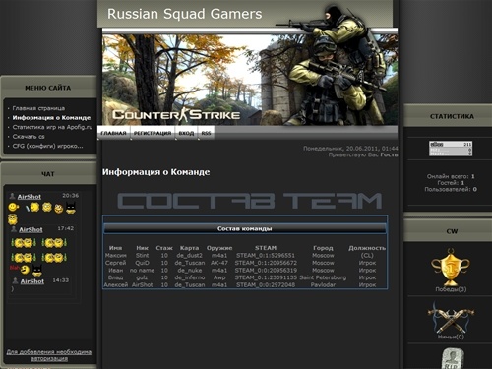The width and height of the screenshot is (492, 369).
Task: Click Pavlodar city cell
Action: (323, 285)
